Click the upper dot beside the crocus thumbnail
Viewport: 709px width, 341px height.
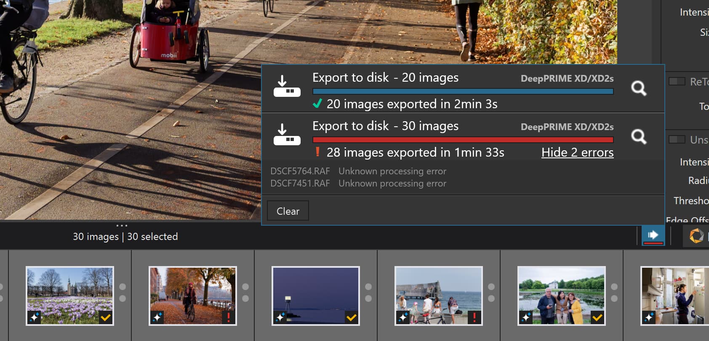click(123, 287)
